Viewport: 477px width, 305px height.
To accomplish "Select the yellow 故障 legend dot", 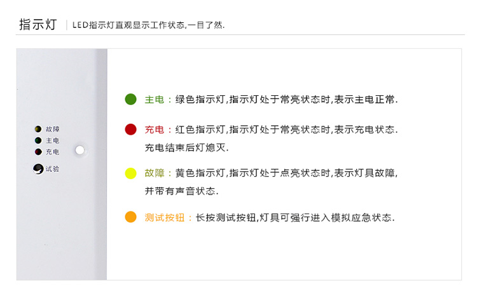I will point(131,173).
